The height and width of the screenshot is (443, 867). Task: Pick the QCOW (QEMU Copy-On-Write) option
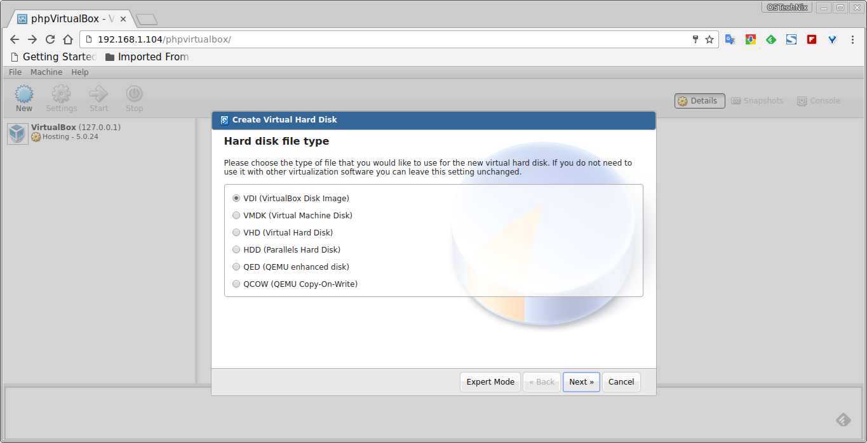[236, 284]
